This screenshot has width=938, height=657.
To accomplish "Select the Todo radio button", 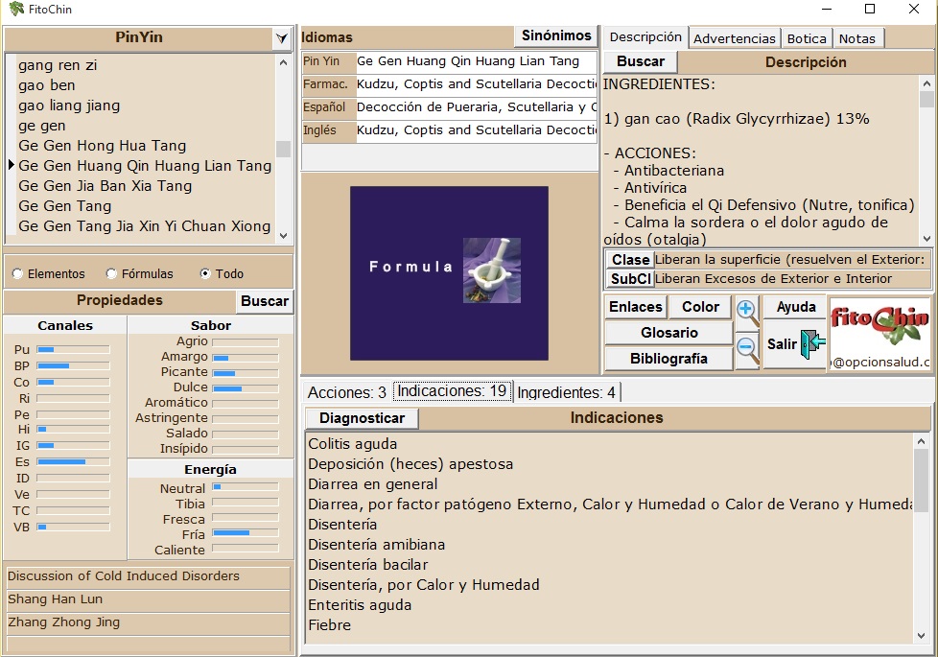I will (205, 273).
